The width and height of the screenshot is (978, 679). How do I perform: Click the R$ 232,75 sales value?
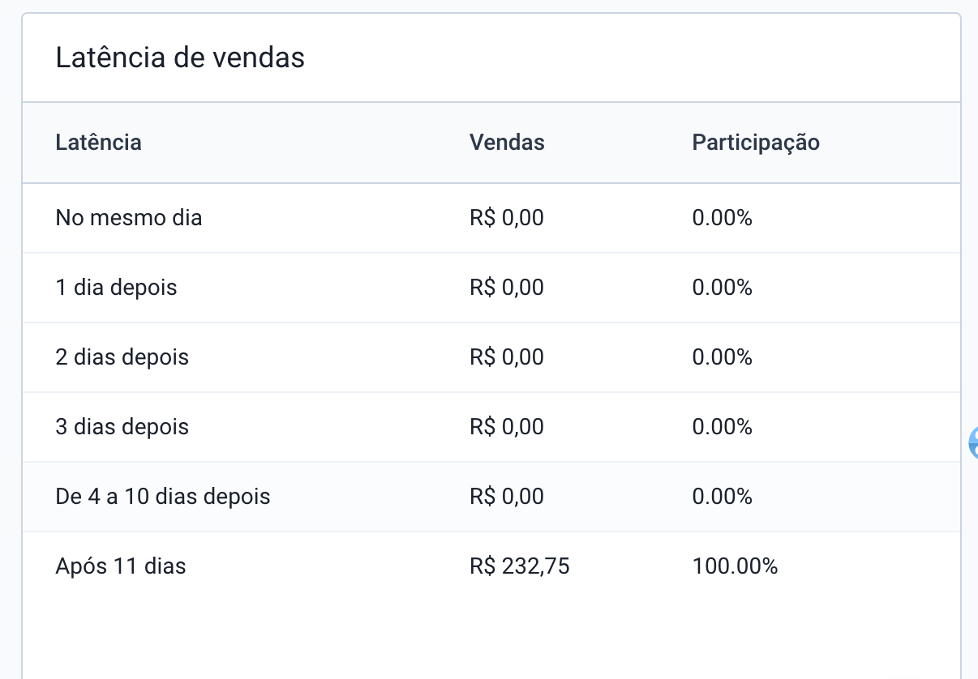(x=519, y=566)
